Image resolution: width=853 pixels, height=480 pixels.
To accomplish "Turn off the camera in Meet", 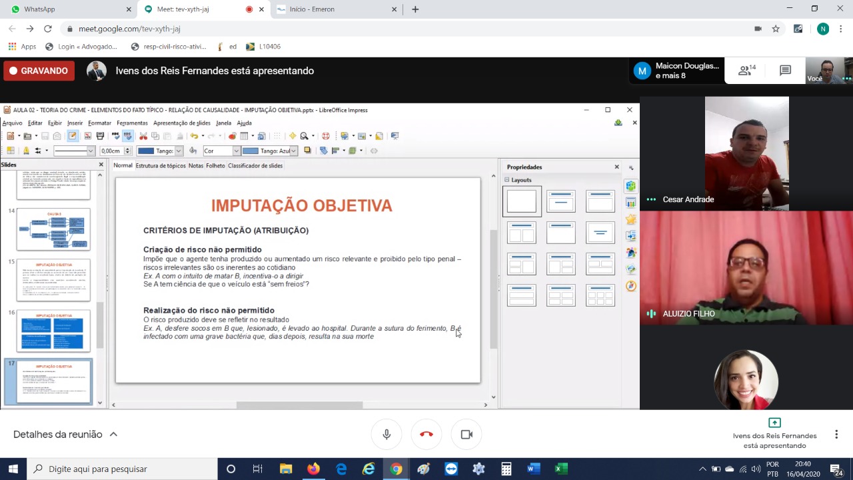I will [466, 435].
